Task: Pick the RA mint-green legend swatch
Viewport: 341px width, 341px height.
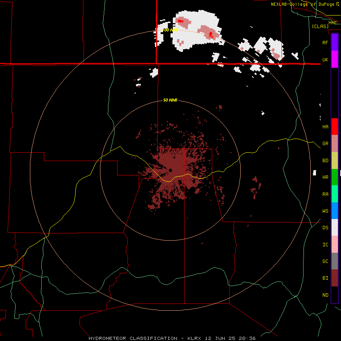Action: click(335, 194)
